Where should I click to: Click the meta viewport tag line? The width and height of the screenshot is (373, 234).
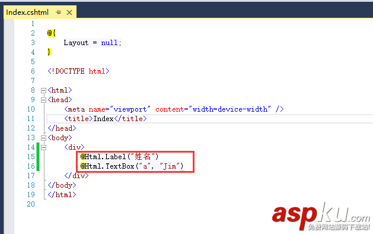point(174,109)
